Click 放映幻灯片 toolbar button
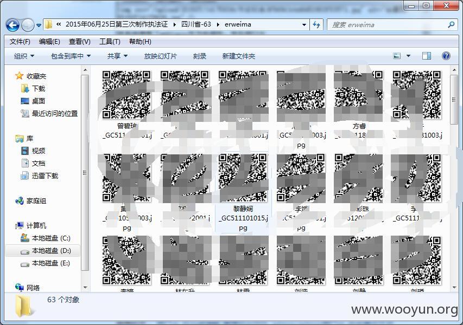 (160, 56)
